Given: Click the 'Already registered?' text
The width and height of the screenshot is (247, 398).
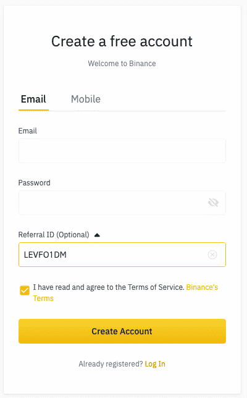Looking at the screenshot, I should 111,364.
